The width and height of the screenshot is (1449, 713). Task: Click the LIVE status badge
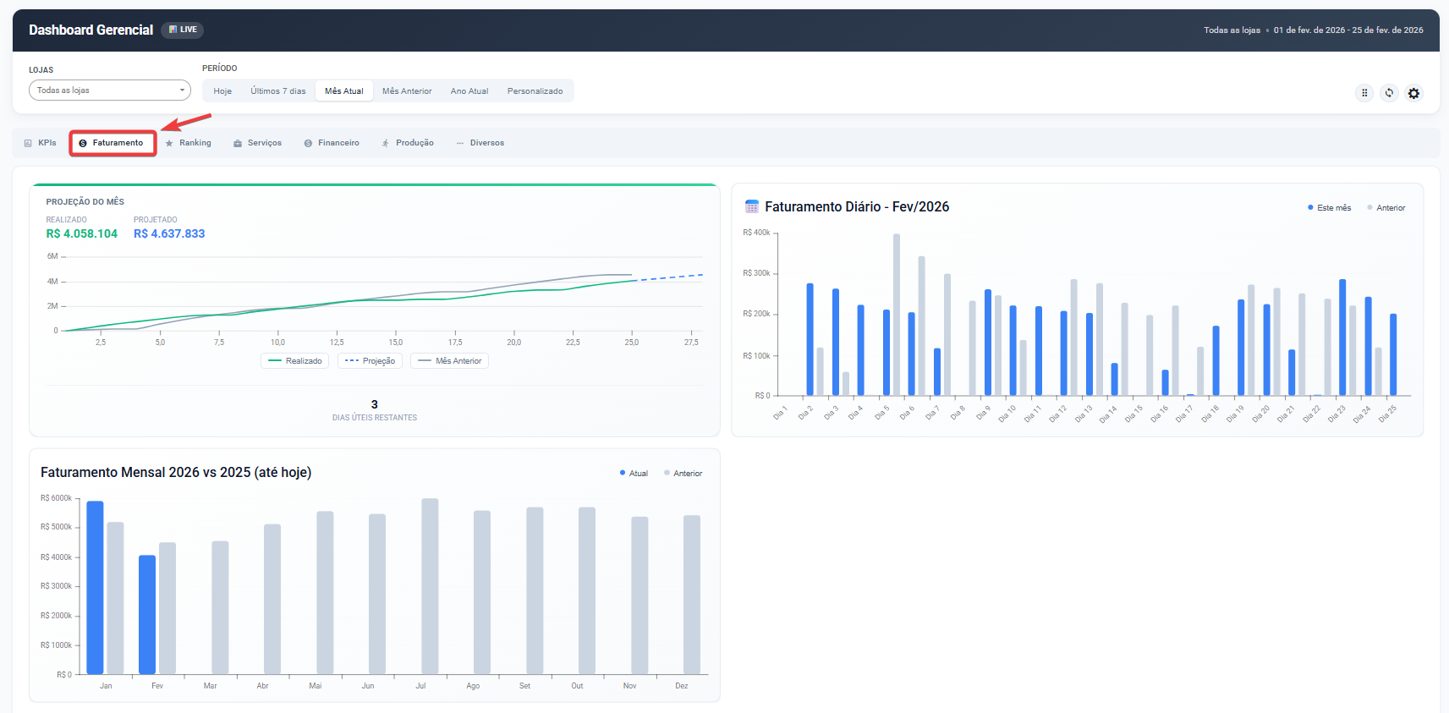point(183,30)
